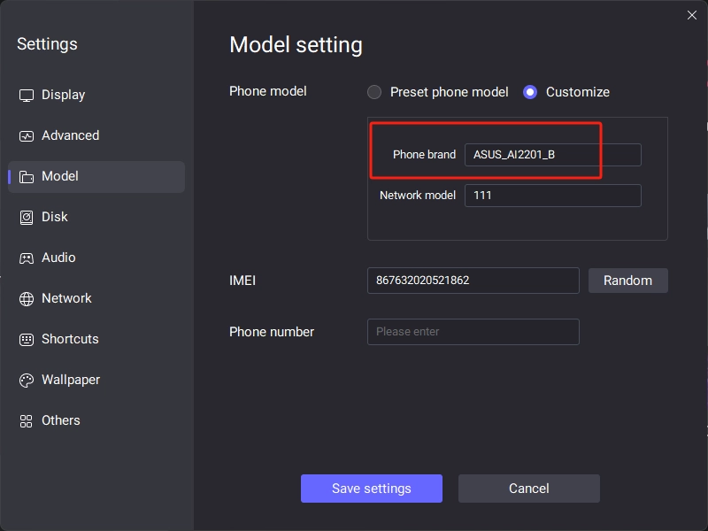Close the Settings dialog

click(691, 15)
